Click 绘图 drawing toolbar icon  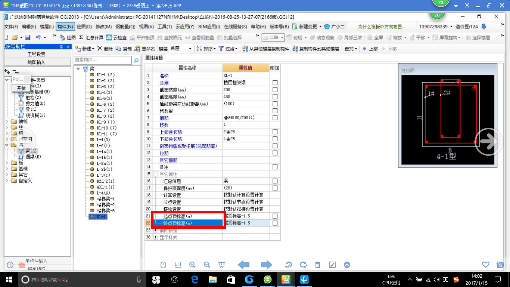click(x=68, y=38)
